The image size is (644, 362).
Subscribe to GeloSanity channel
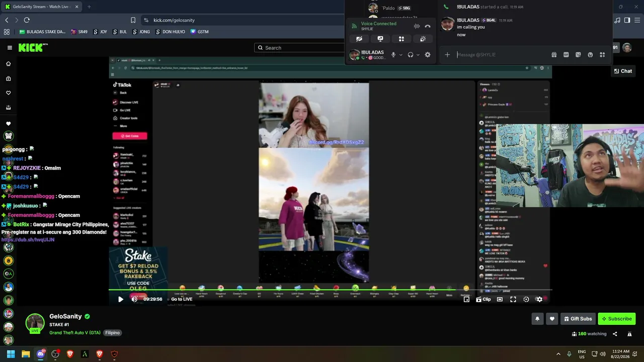(616, 319)
